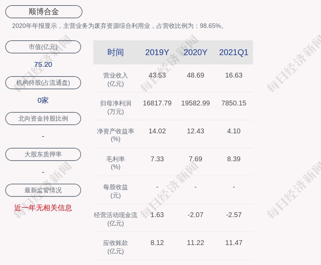Select the 最新监管情况 pill
The height and width of the screenshot is (265, 321).
click(x=43, y=190)
